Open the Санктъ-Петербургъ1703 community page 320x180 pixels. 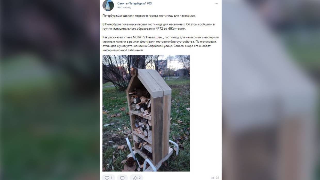[x=134, y=3]
